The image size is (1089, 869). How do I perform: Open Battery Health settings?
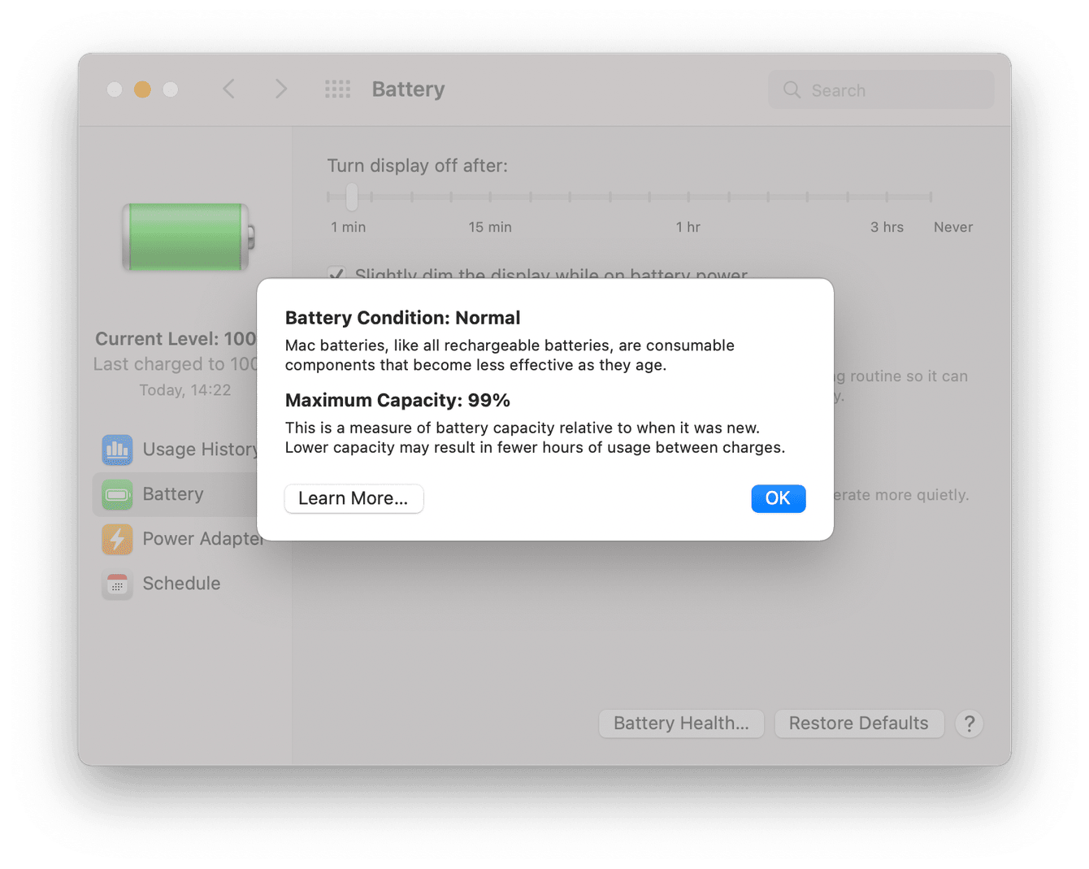tap(681, 723)
